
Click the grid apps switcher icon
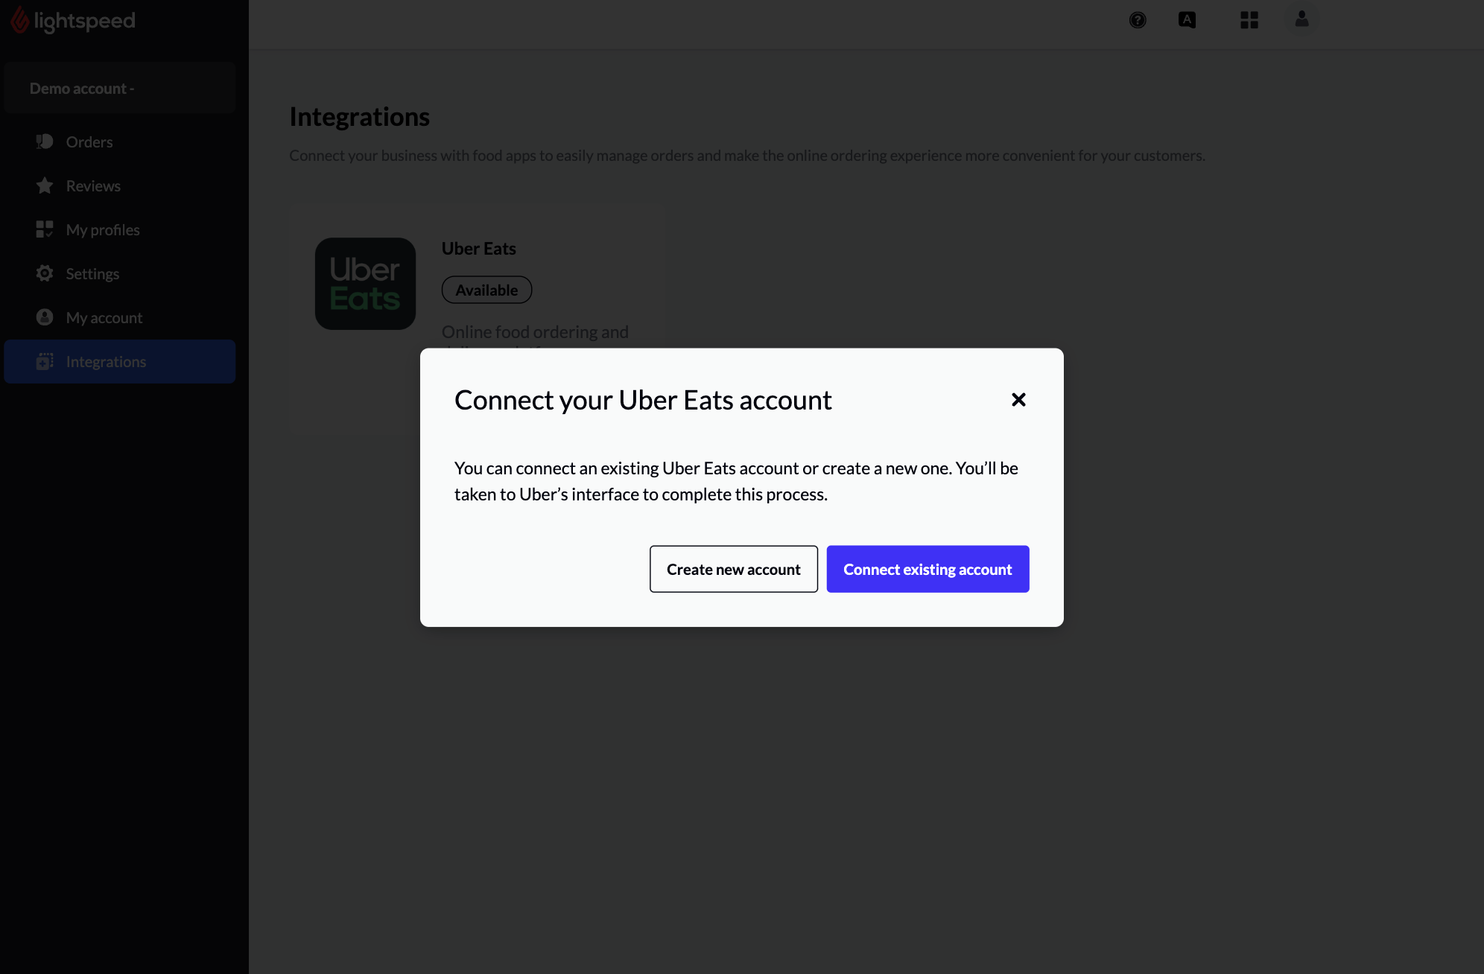click(x=1249, y=19)
